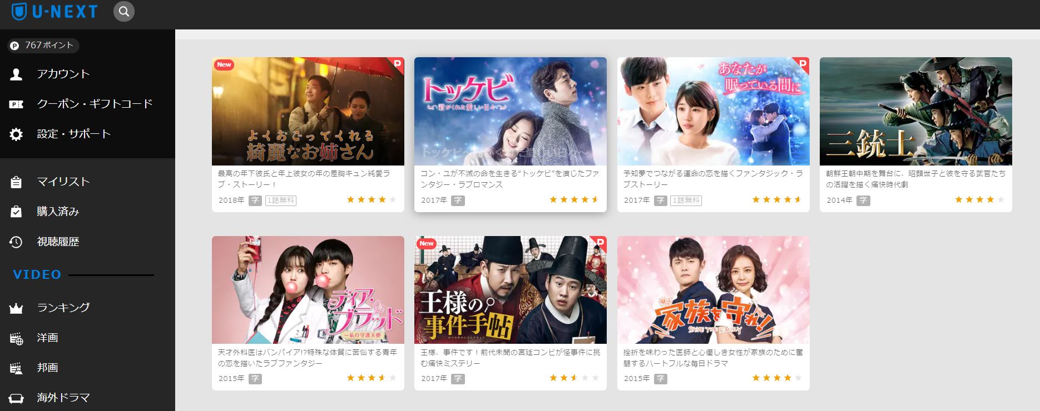Open Account via person icon

pos(16,74)
